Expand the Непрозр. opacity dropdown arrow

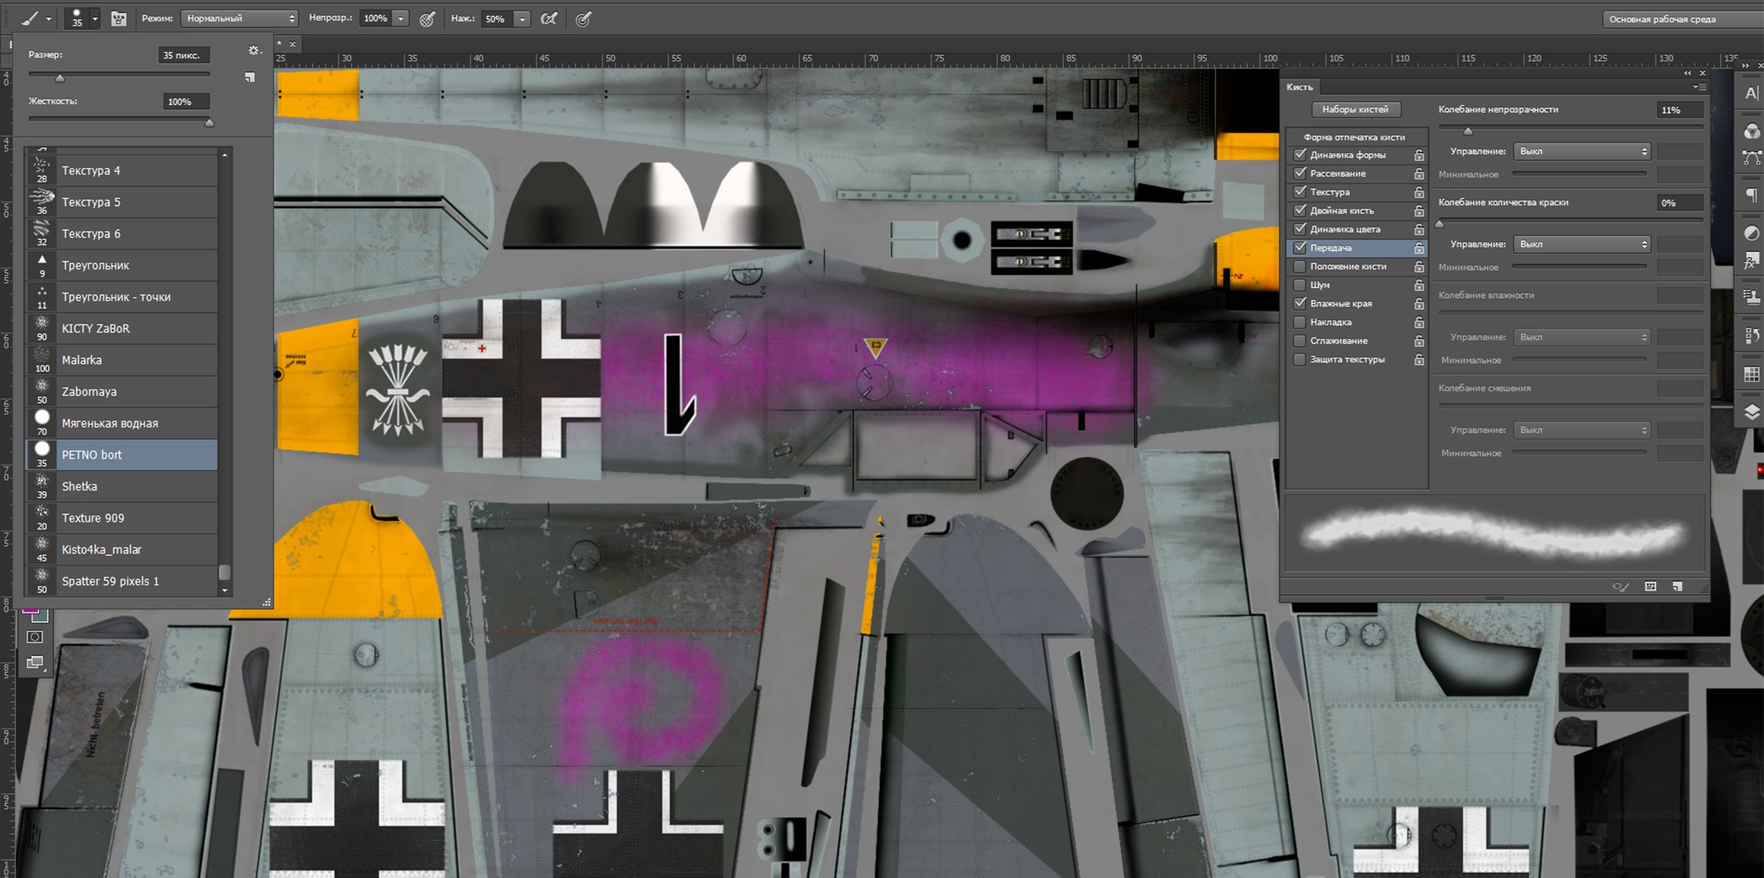(x=401, y=19)
